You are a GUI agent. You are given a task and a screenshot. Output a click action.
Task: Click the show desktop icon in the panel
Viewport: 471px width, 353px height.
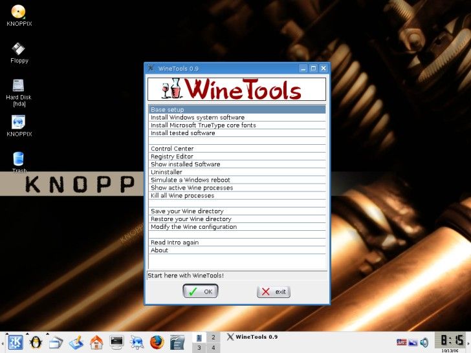76,342
